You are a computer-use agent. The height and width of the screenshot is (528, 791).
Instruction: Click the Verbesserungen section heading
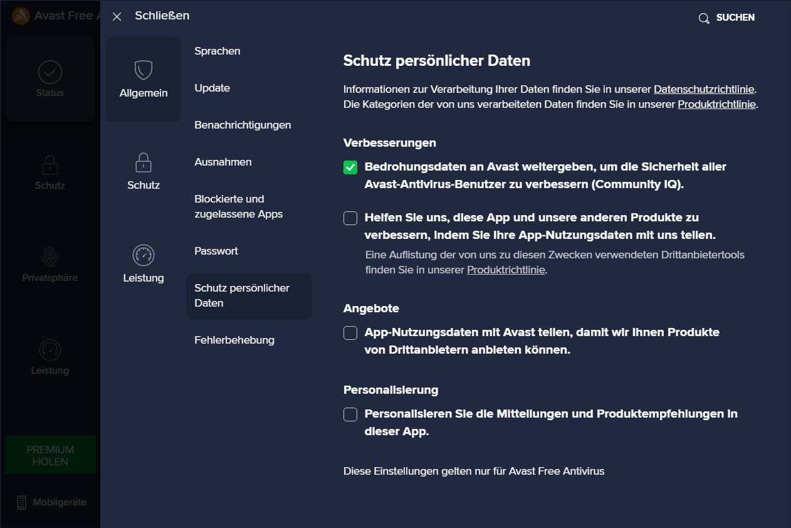pyautogui.click(x=390, y=143)
